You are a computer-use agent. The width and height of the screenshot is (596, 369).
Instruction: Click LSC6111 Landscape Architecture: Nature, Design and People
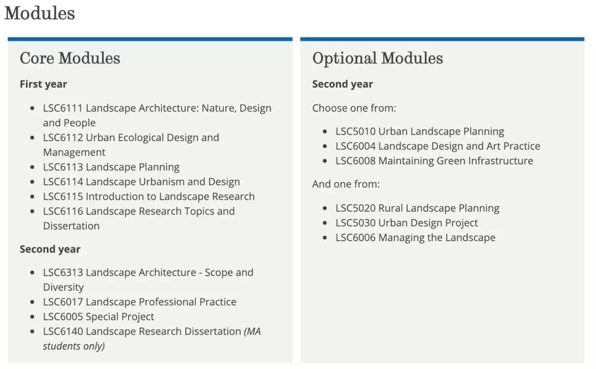pos(157,109)
